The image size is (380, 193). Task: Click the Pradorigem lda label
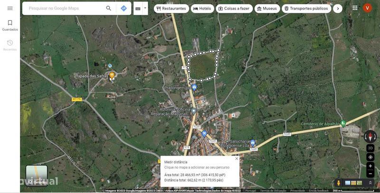(x=178, y=88)
